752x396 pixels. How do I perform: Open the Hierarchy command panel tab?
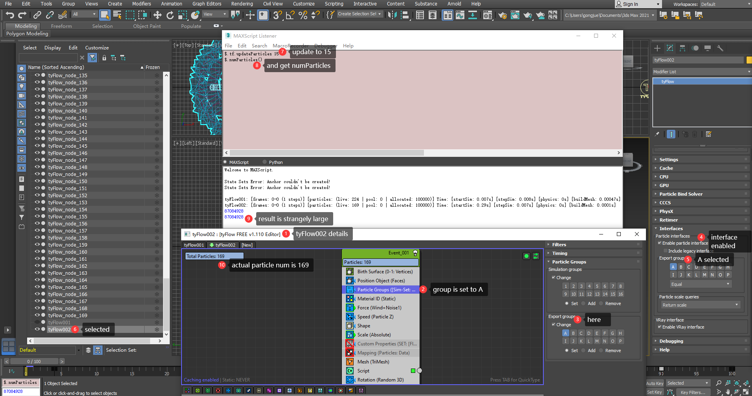[x=682, y=48]
